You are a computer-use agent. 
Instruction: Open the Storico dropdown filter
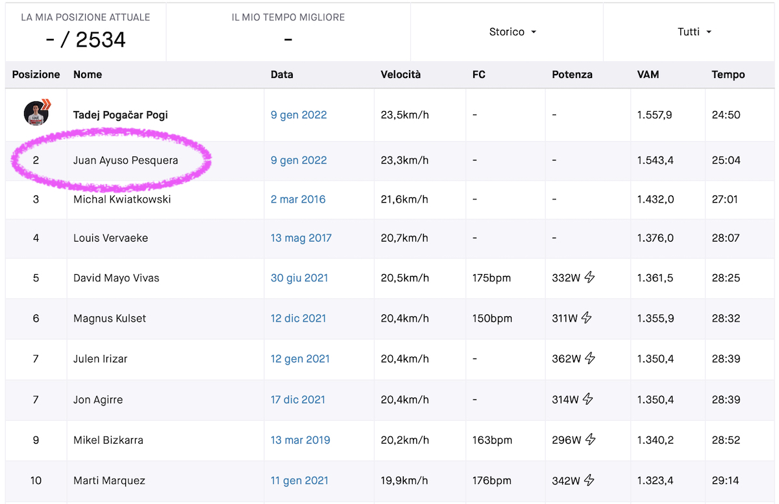point(512,32)
